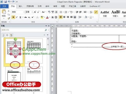Toggle Show/Hide paragraph marks

point(96,12)
